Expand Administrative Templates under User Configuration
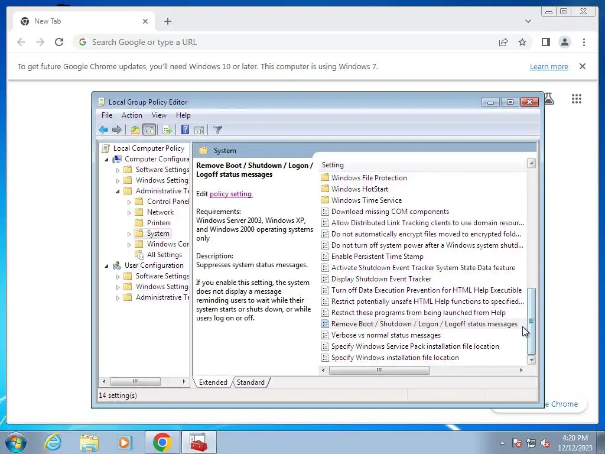605x454 pixels. pos(118,298)
